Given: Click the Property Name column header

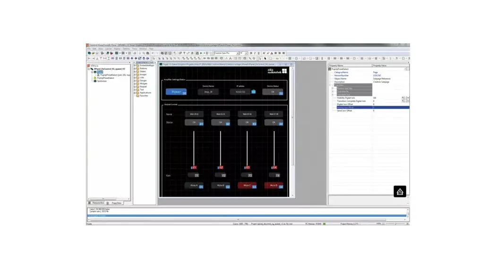Looking at the screenshot, I should pos(350,65).
